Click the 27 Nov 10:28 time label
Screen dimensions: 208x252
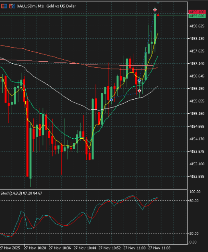pyautogui.click(x=35, y=248)
